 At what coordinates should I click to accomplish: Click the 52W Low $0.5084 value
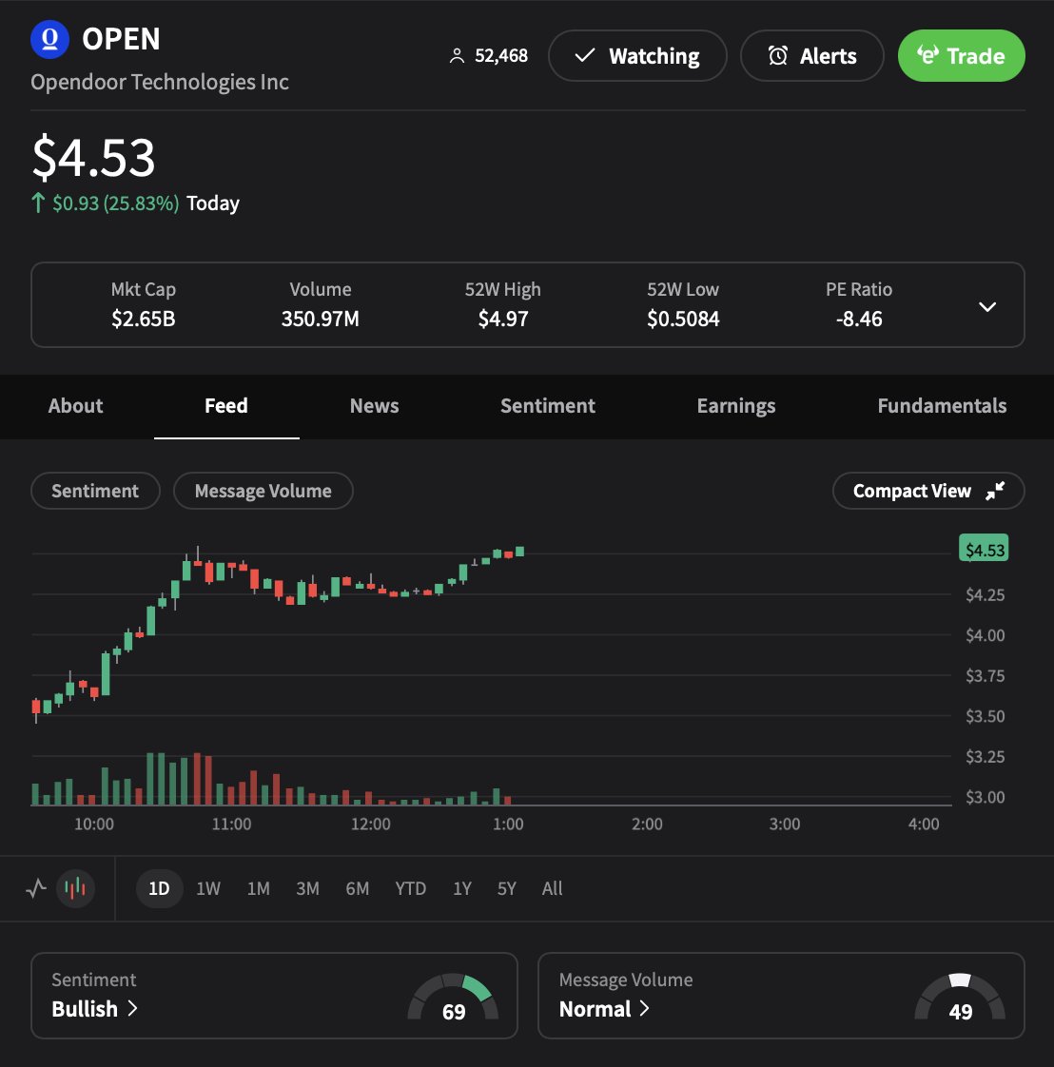(x=683, y=319)
